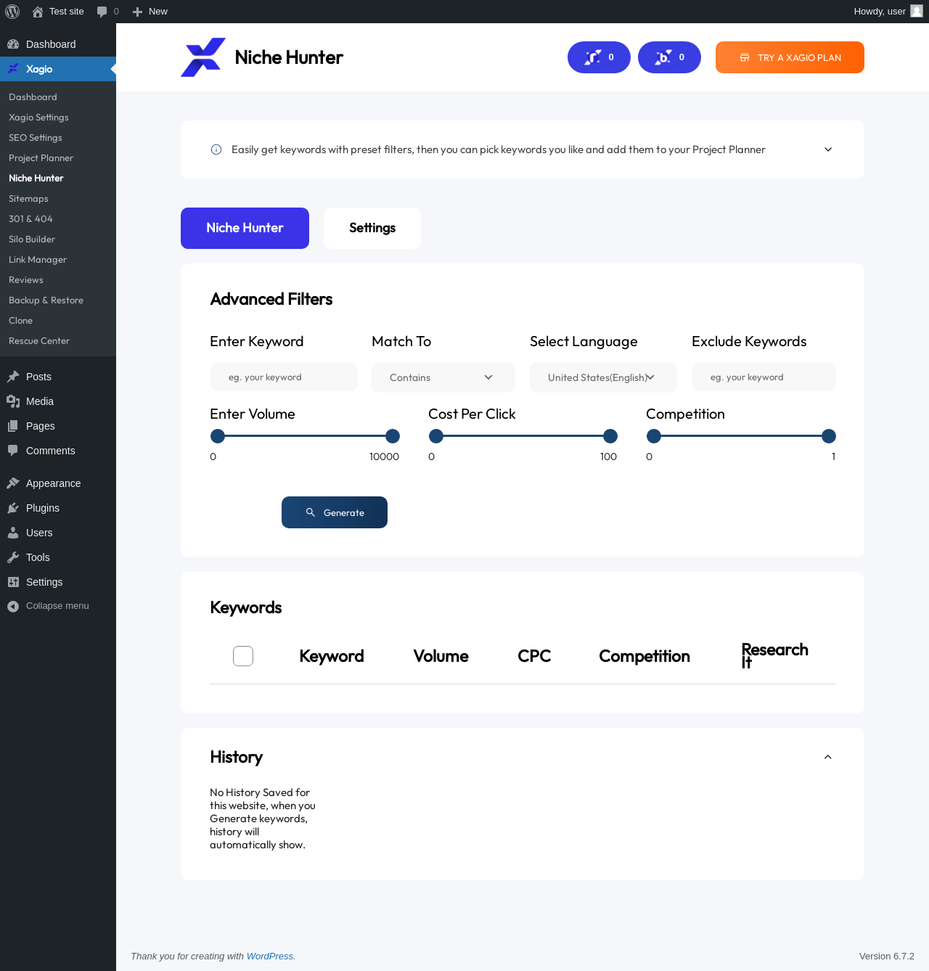Image resolution: width=929 pixels, height=971 pixels.
Task: Click the Enter Volume maximum slider handle
Action: point(393,436)
